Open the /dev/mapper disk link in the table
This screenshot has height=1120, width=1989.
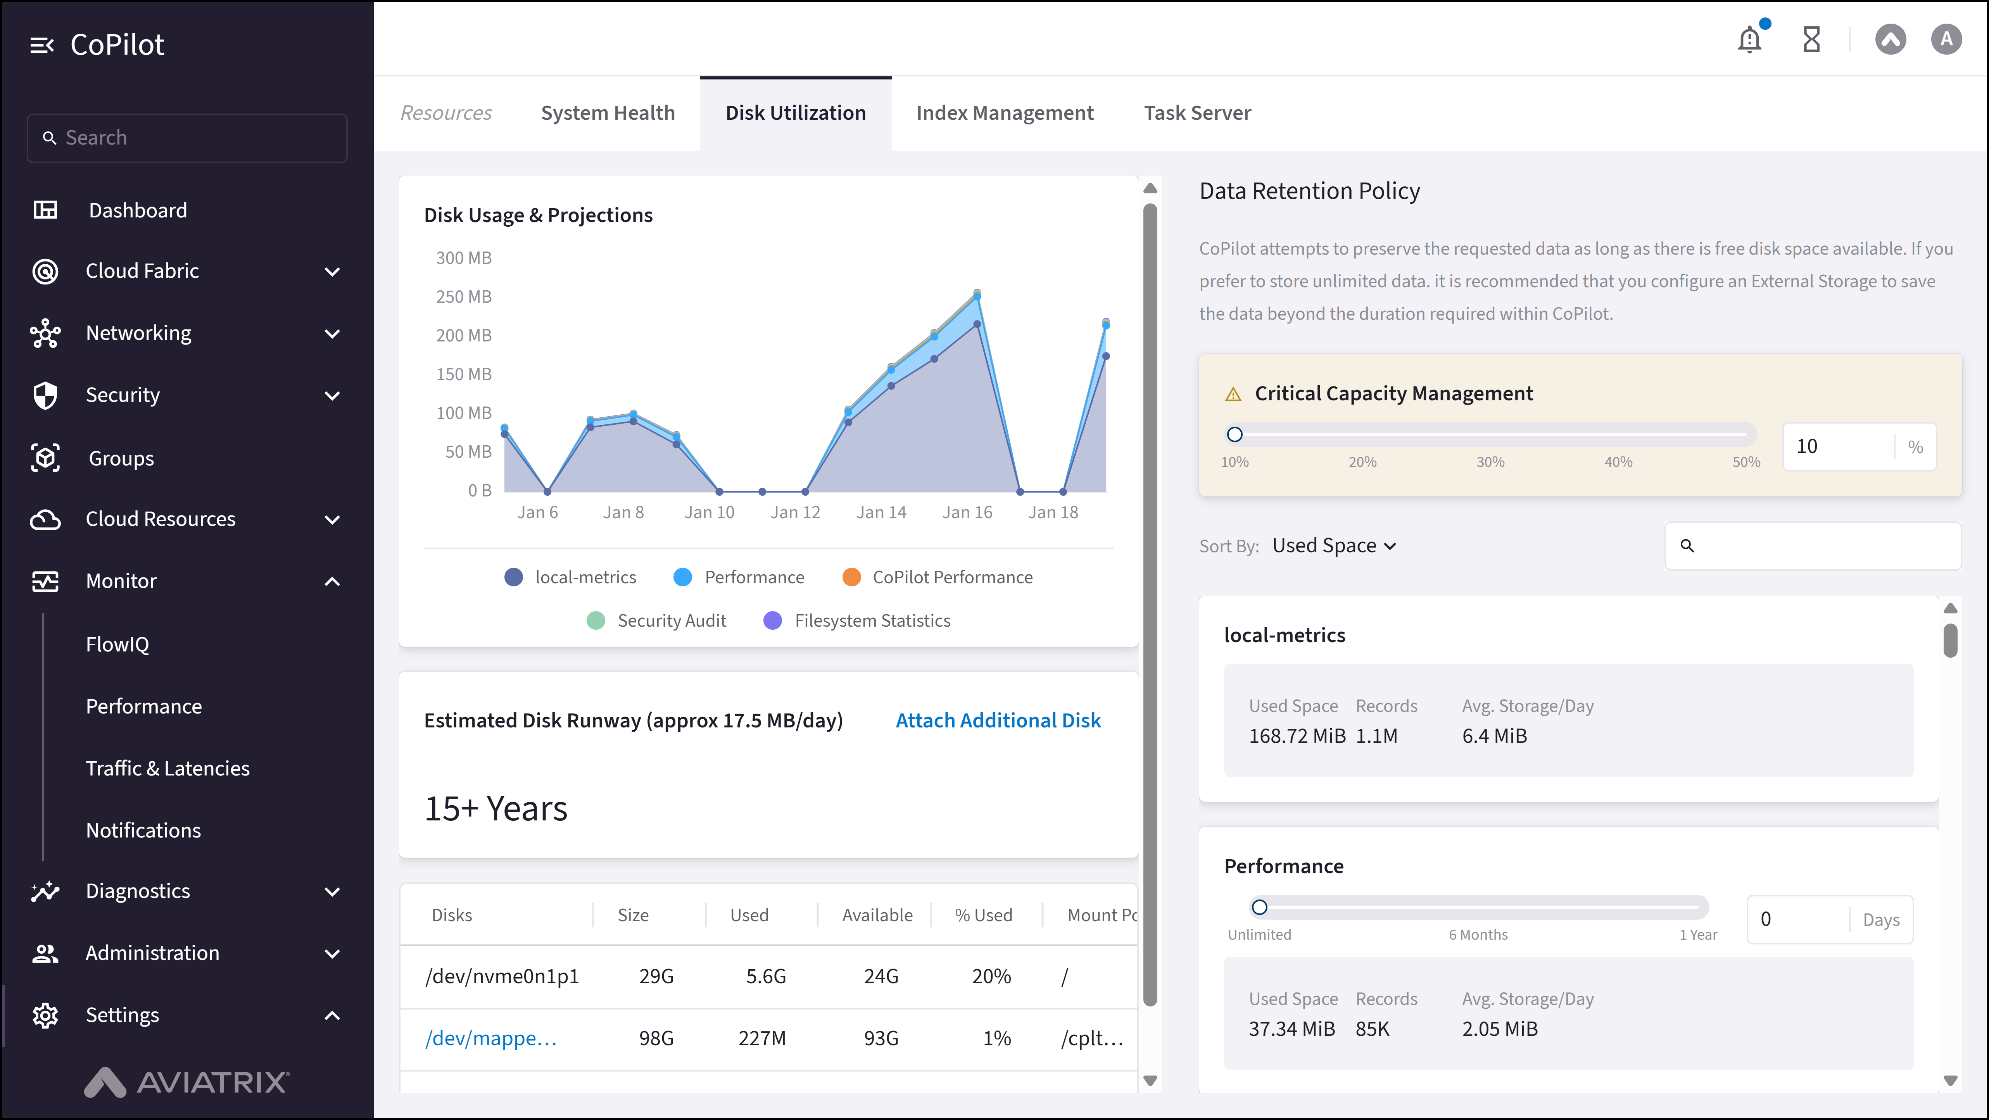pyautogui.click(x=492, y=1037)
